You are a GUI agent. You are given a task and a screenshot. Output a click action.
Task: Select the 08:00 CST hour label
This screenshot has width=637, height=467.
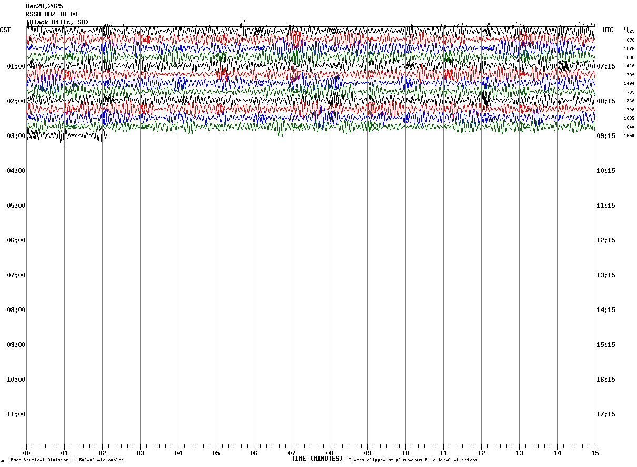click(x=16, y=310)
